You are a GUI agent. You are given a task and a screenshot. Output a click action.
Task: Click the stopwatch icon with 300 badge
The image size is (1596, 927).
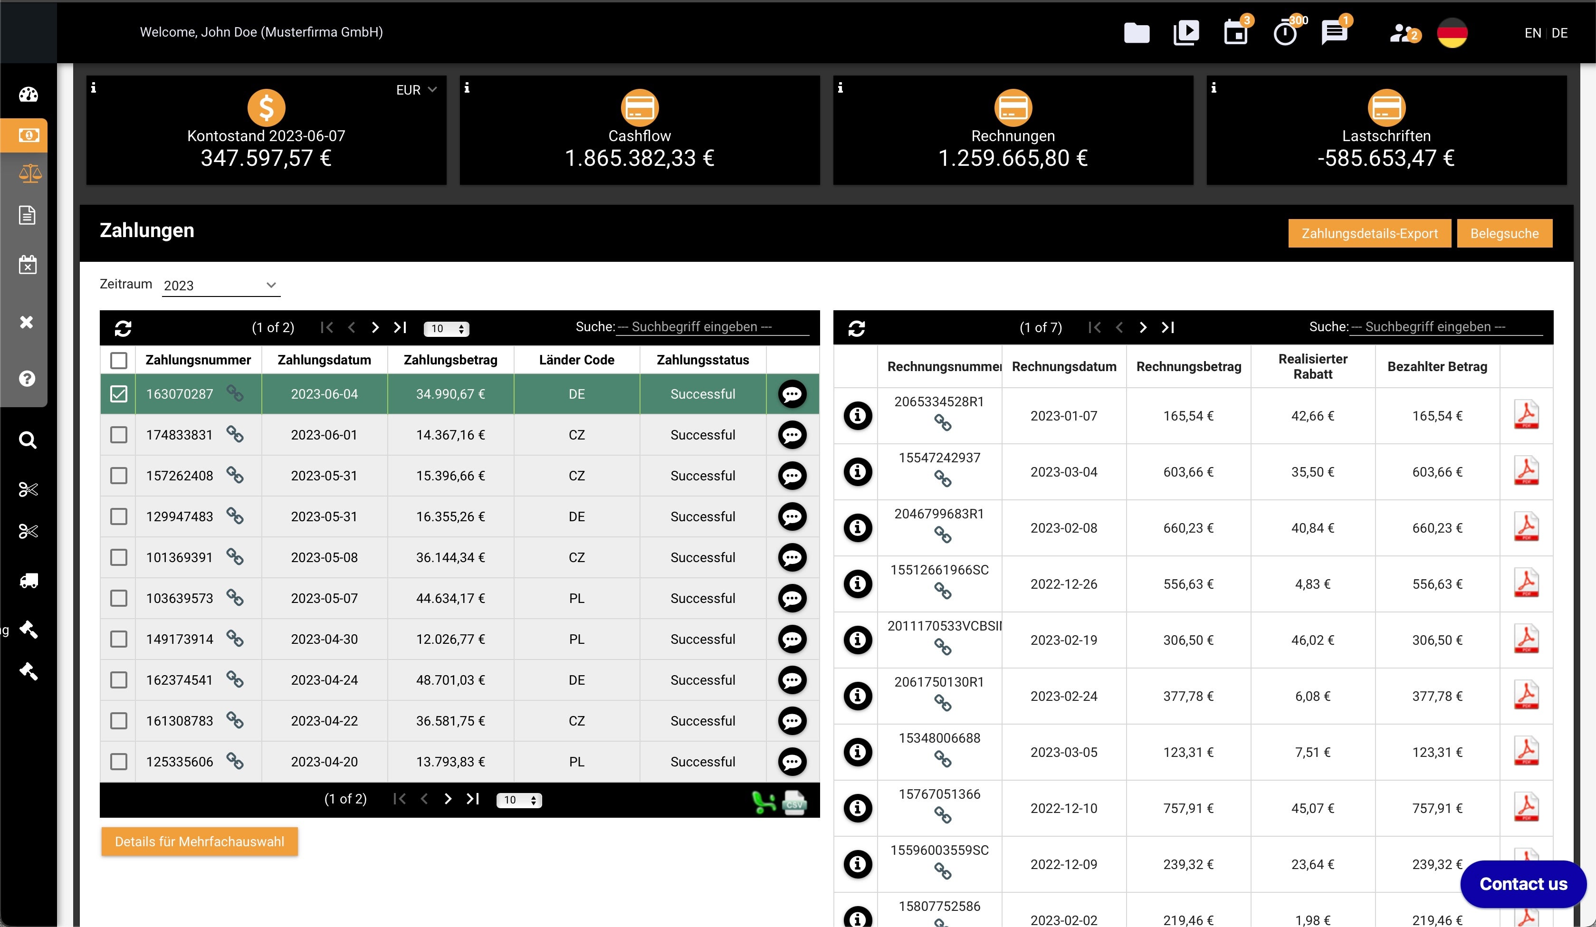[x=1285, y=33]
